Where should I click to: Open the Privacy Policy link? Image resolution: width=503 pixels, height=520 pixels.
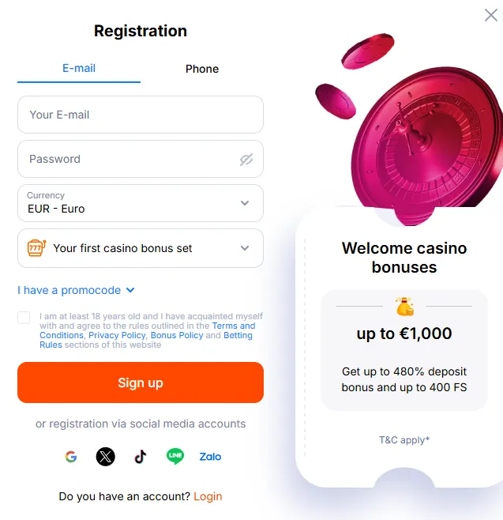point(117,335)
